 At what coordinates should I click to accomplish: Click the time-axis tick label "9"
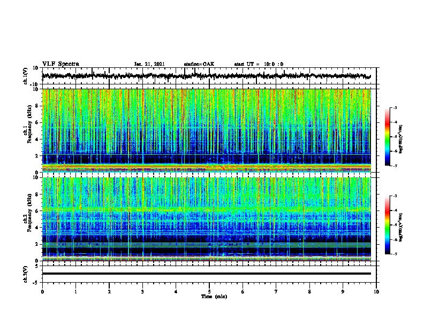click(x=343, y=292)
